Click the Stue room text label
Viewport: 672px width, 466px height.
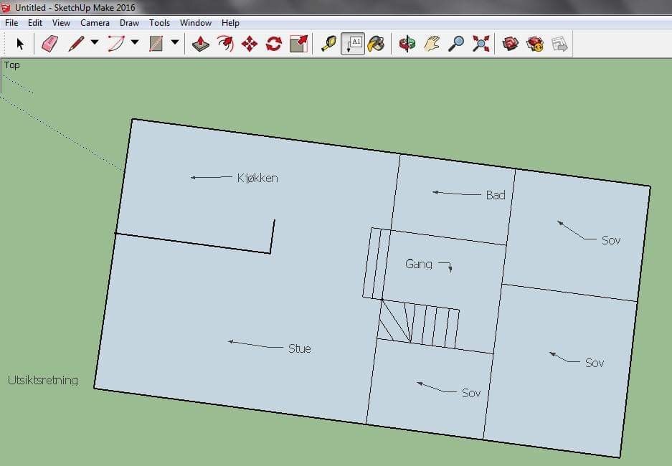coord(299,348)
